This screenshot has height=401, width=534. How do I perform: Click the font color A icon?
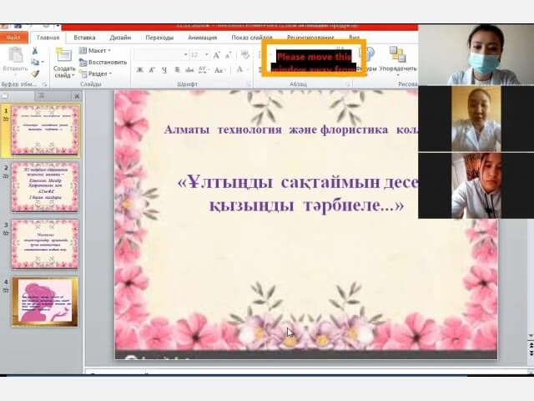click(x=239, y=69)
